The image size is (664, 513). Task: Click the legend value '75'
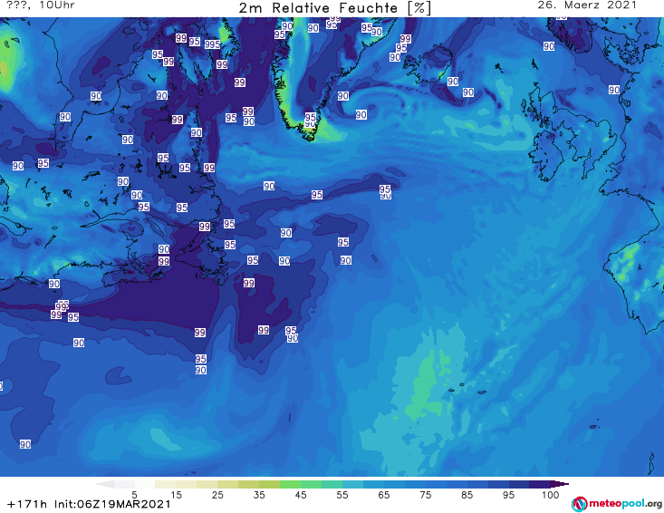click(x=425, y=495)
